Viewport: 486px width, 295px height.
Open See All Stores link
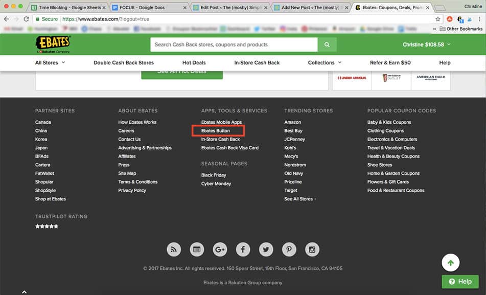pos(300,199)
